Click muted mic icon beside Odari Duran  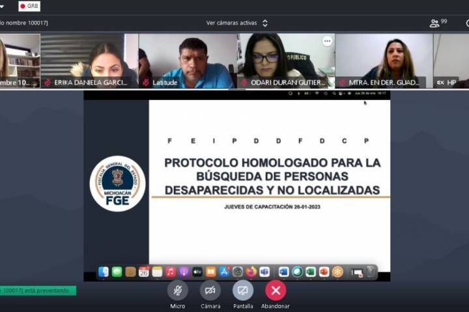pyautogui.click(x=244, y=83)
